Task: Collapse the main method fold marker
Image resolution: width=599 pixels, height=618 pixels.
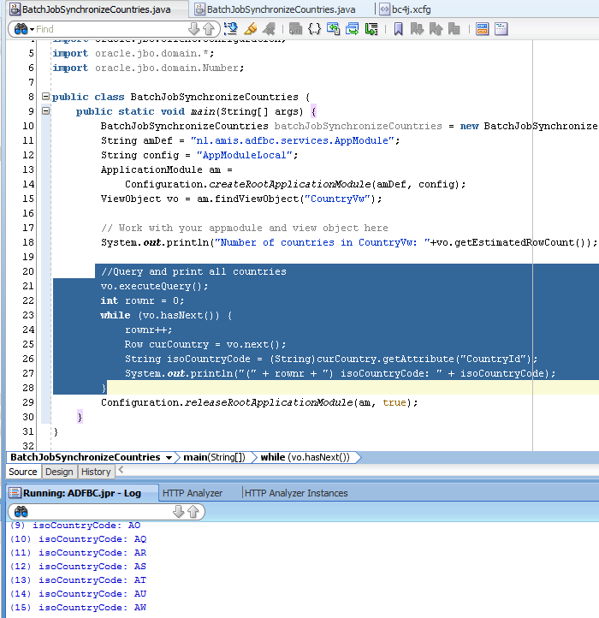Action: pos(44,111)
